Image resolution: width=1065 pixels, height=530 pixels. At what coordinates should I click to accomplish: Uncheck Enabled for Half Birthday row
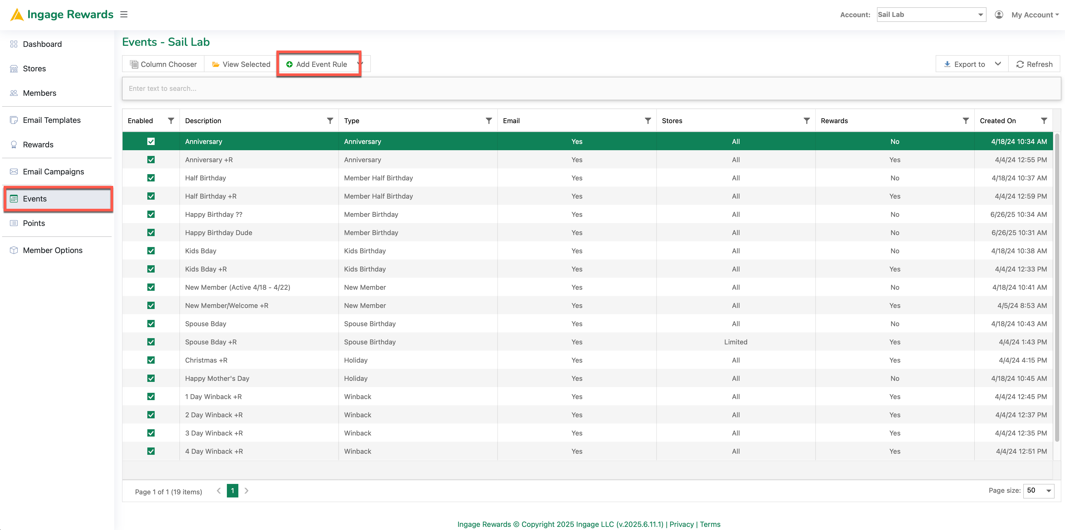(151, 178)
